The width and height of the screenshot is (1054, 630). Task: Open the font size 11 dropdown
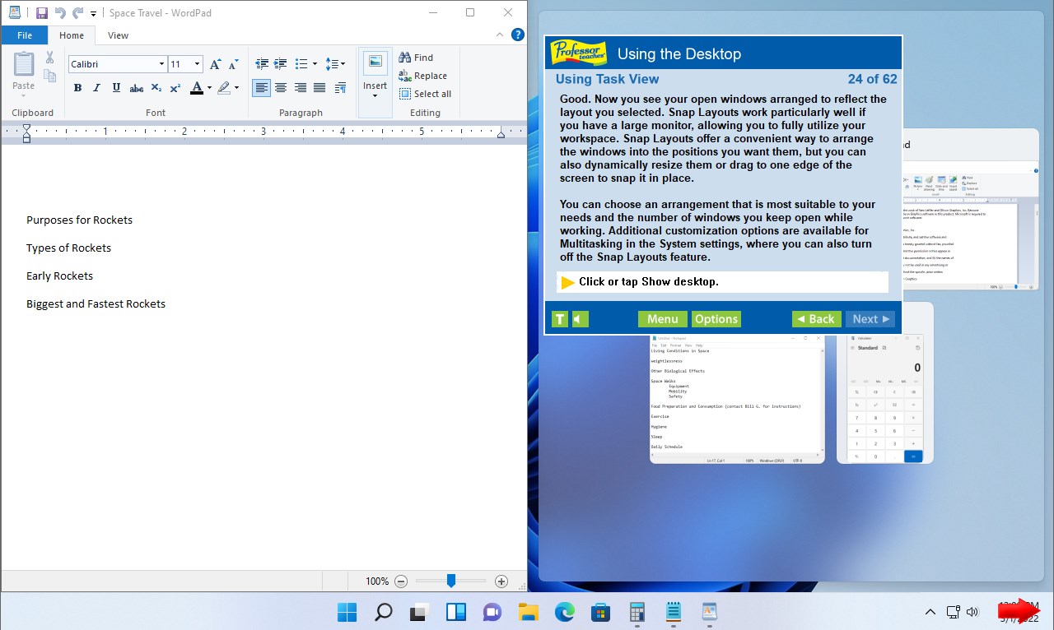point(197,64)
